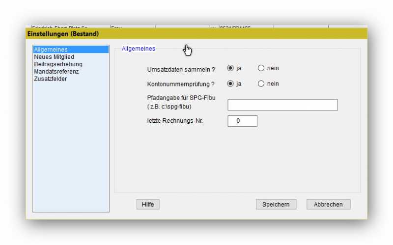Click the SPG-Fibu path input field
Image resolution: width=393 pixels, height=245 pixels.
[282, 105]
